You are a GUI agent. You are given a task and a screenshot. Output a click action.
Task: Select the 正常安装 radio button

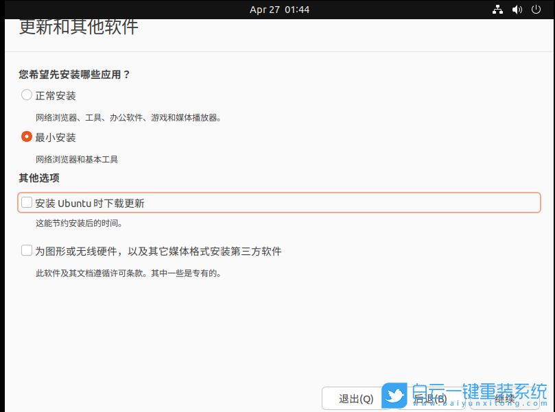point(26,95)
